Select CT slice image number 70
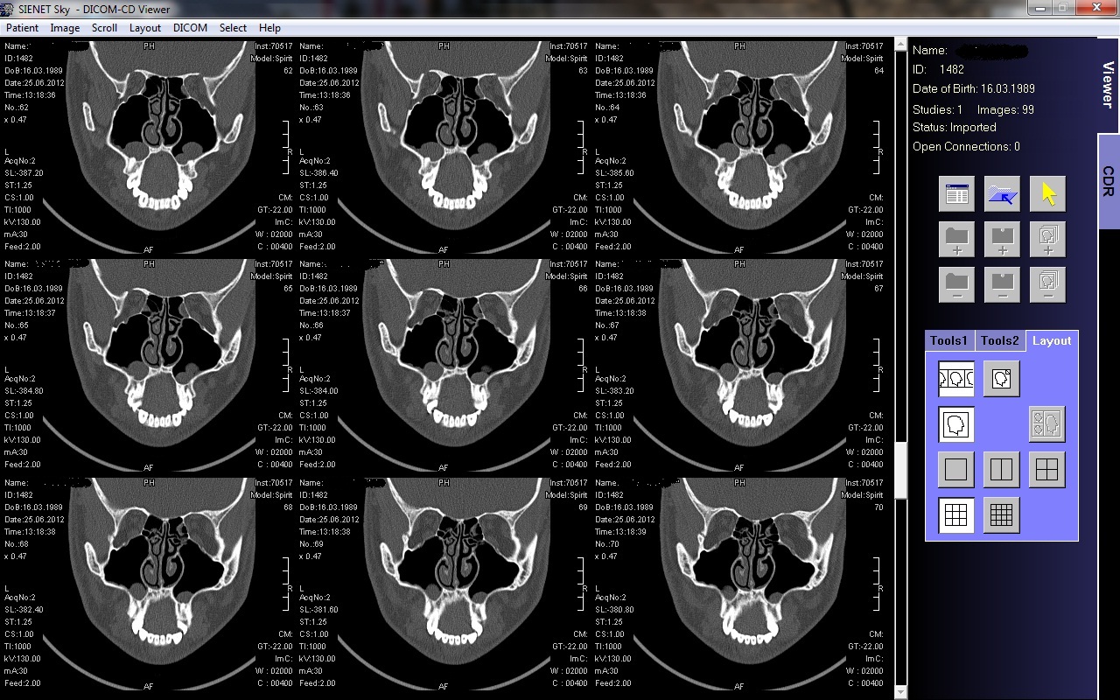Viewport: 1120px width, 700px height. click(x=739, y=584)
